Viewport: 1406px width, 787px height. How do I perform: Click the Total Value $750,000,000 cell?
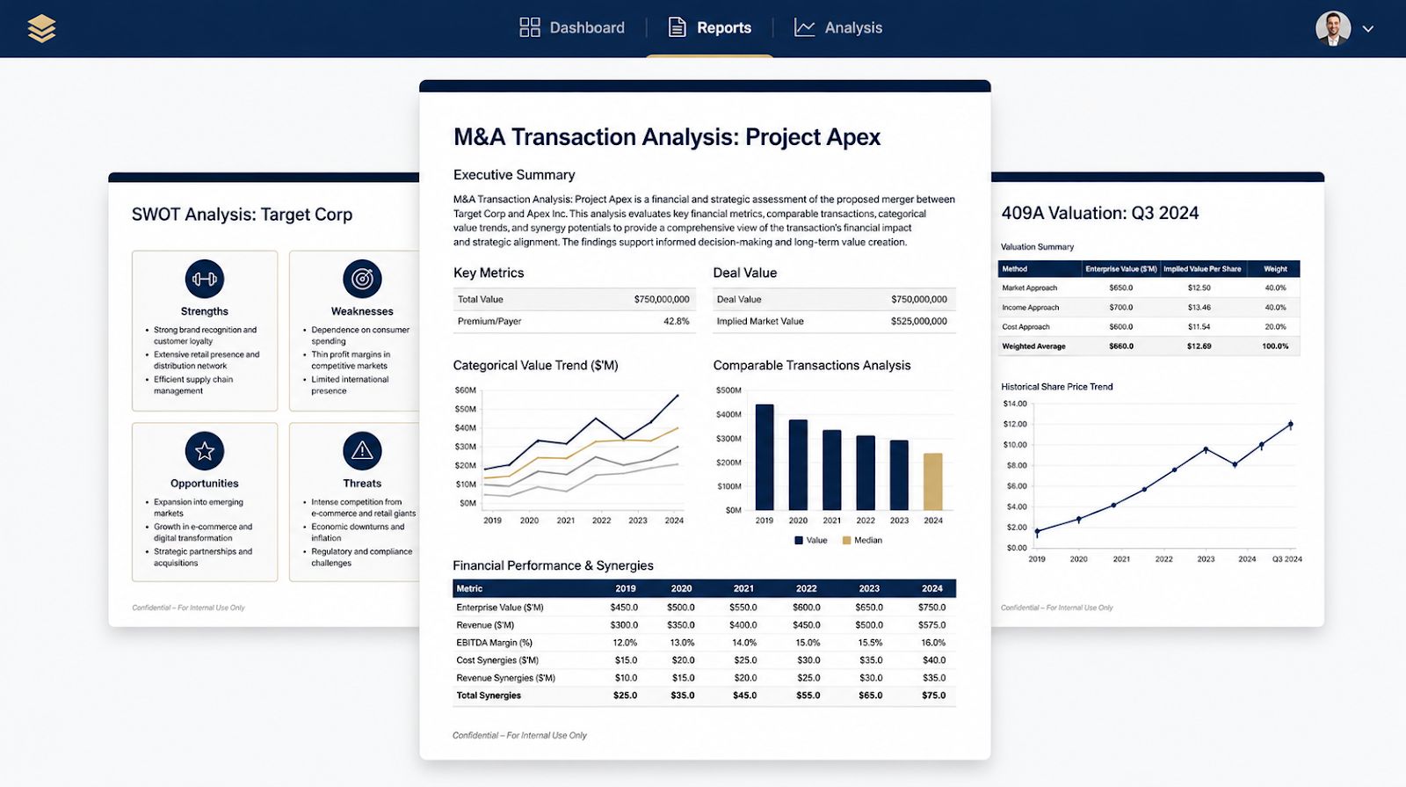click(662, 299)
